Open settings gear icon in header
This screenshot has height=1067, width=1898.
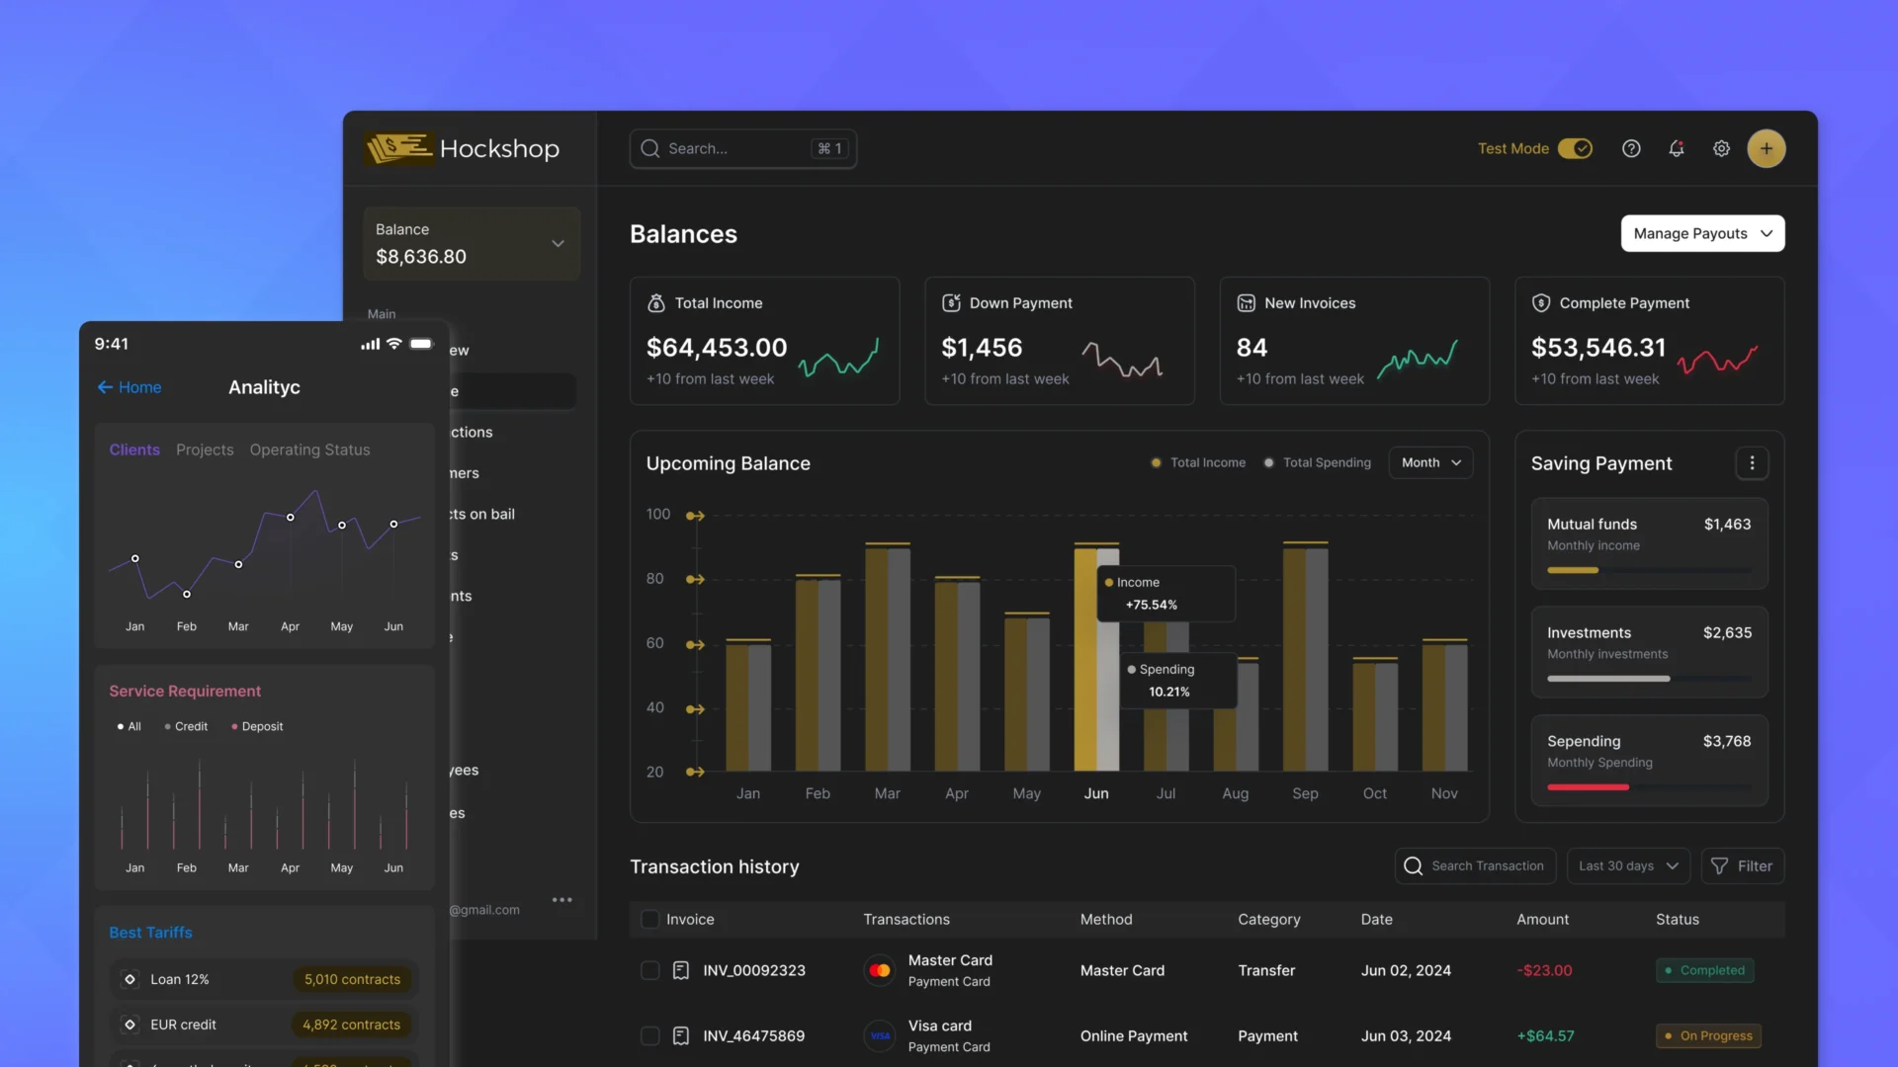coord(1721,148)
